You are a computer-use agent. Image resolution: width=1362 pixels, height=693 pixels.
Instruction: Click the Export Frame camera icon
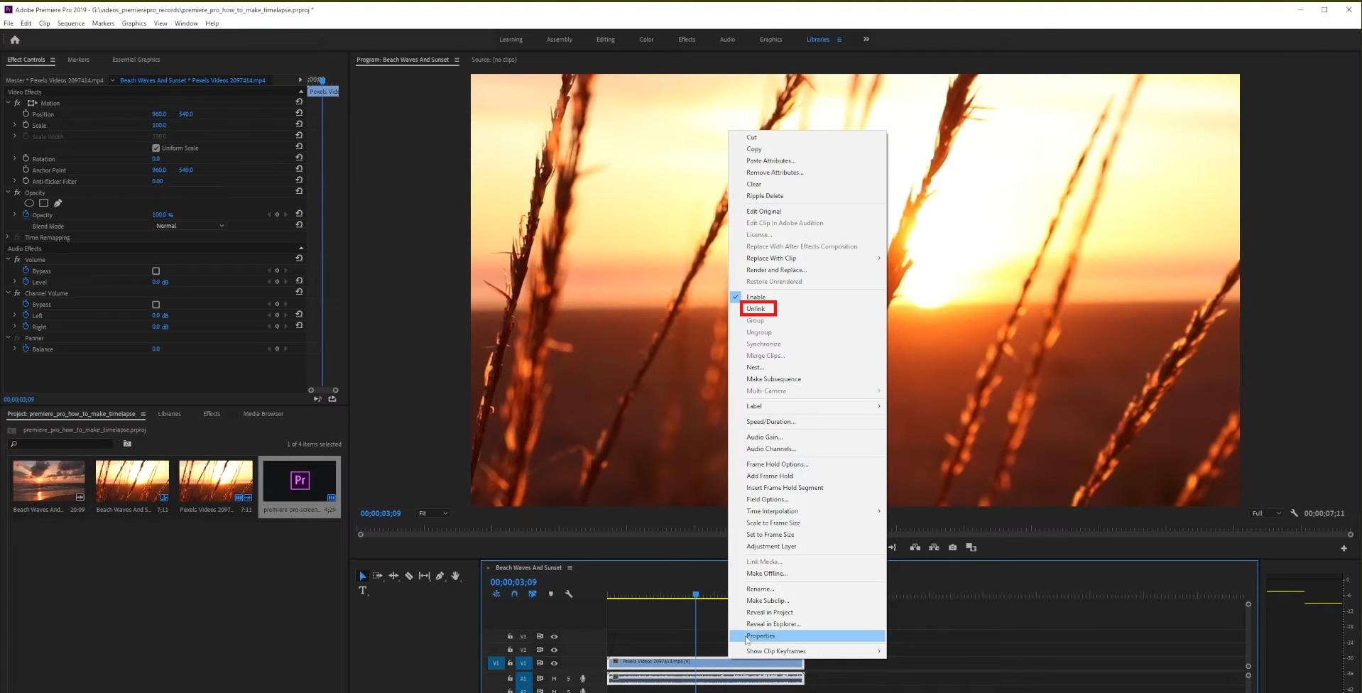coord(953,547)
